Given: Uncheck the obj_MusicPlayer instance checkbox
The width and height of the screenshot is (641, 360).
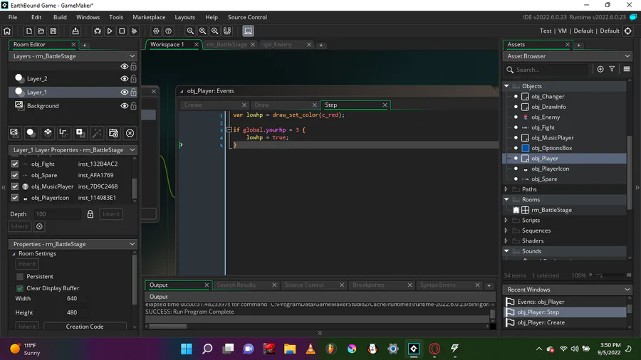Looking at the screenshot, I should tap(15, 186).
